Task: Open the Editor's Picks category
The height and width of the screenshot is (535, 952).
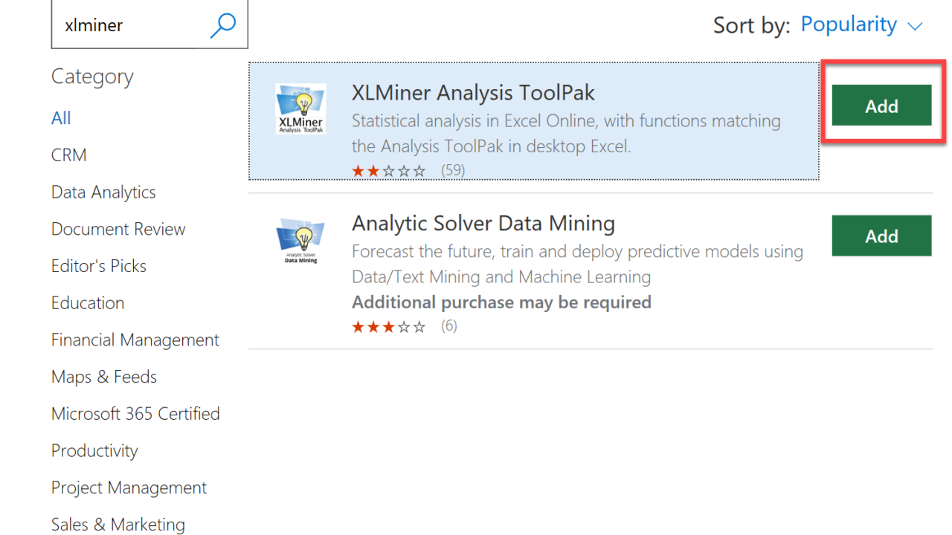Action: [x=99, y=266]
